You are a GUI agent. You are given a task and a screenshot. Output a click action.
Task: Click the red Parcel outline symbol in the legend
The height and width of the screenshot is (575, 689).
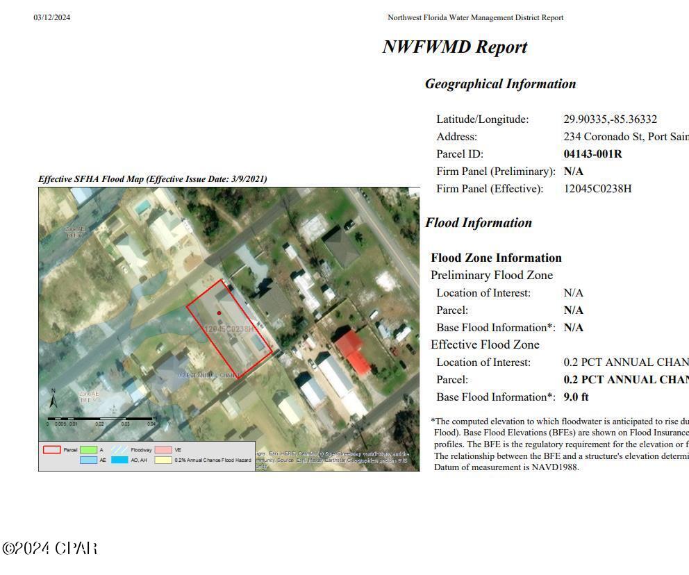[52, 450]
